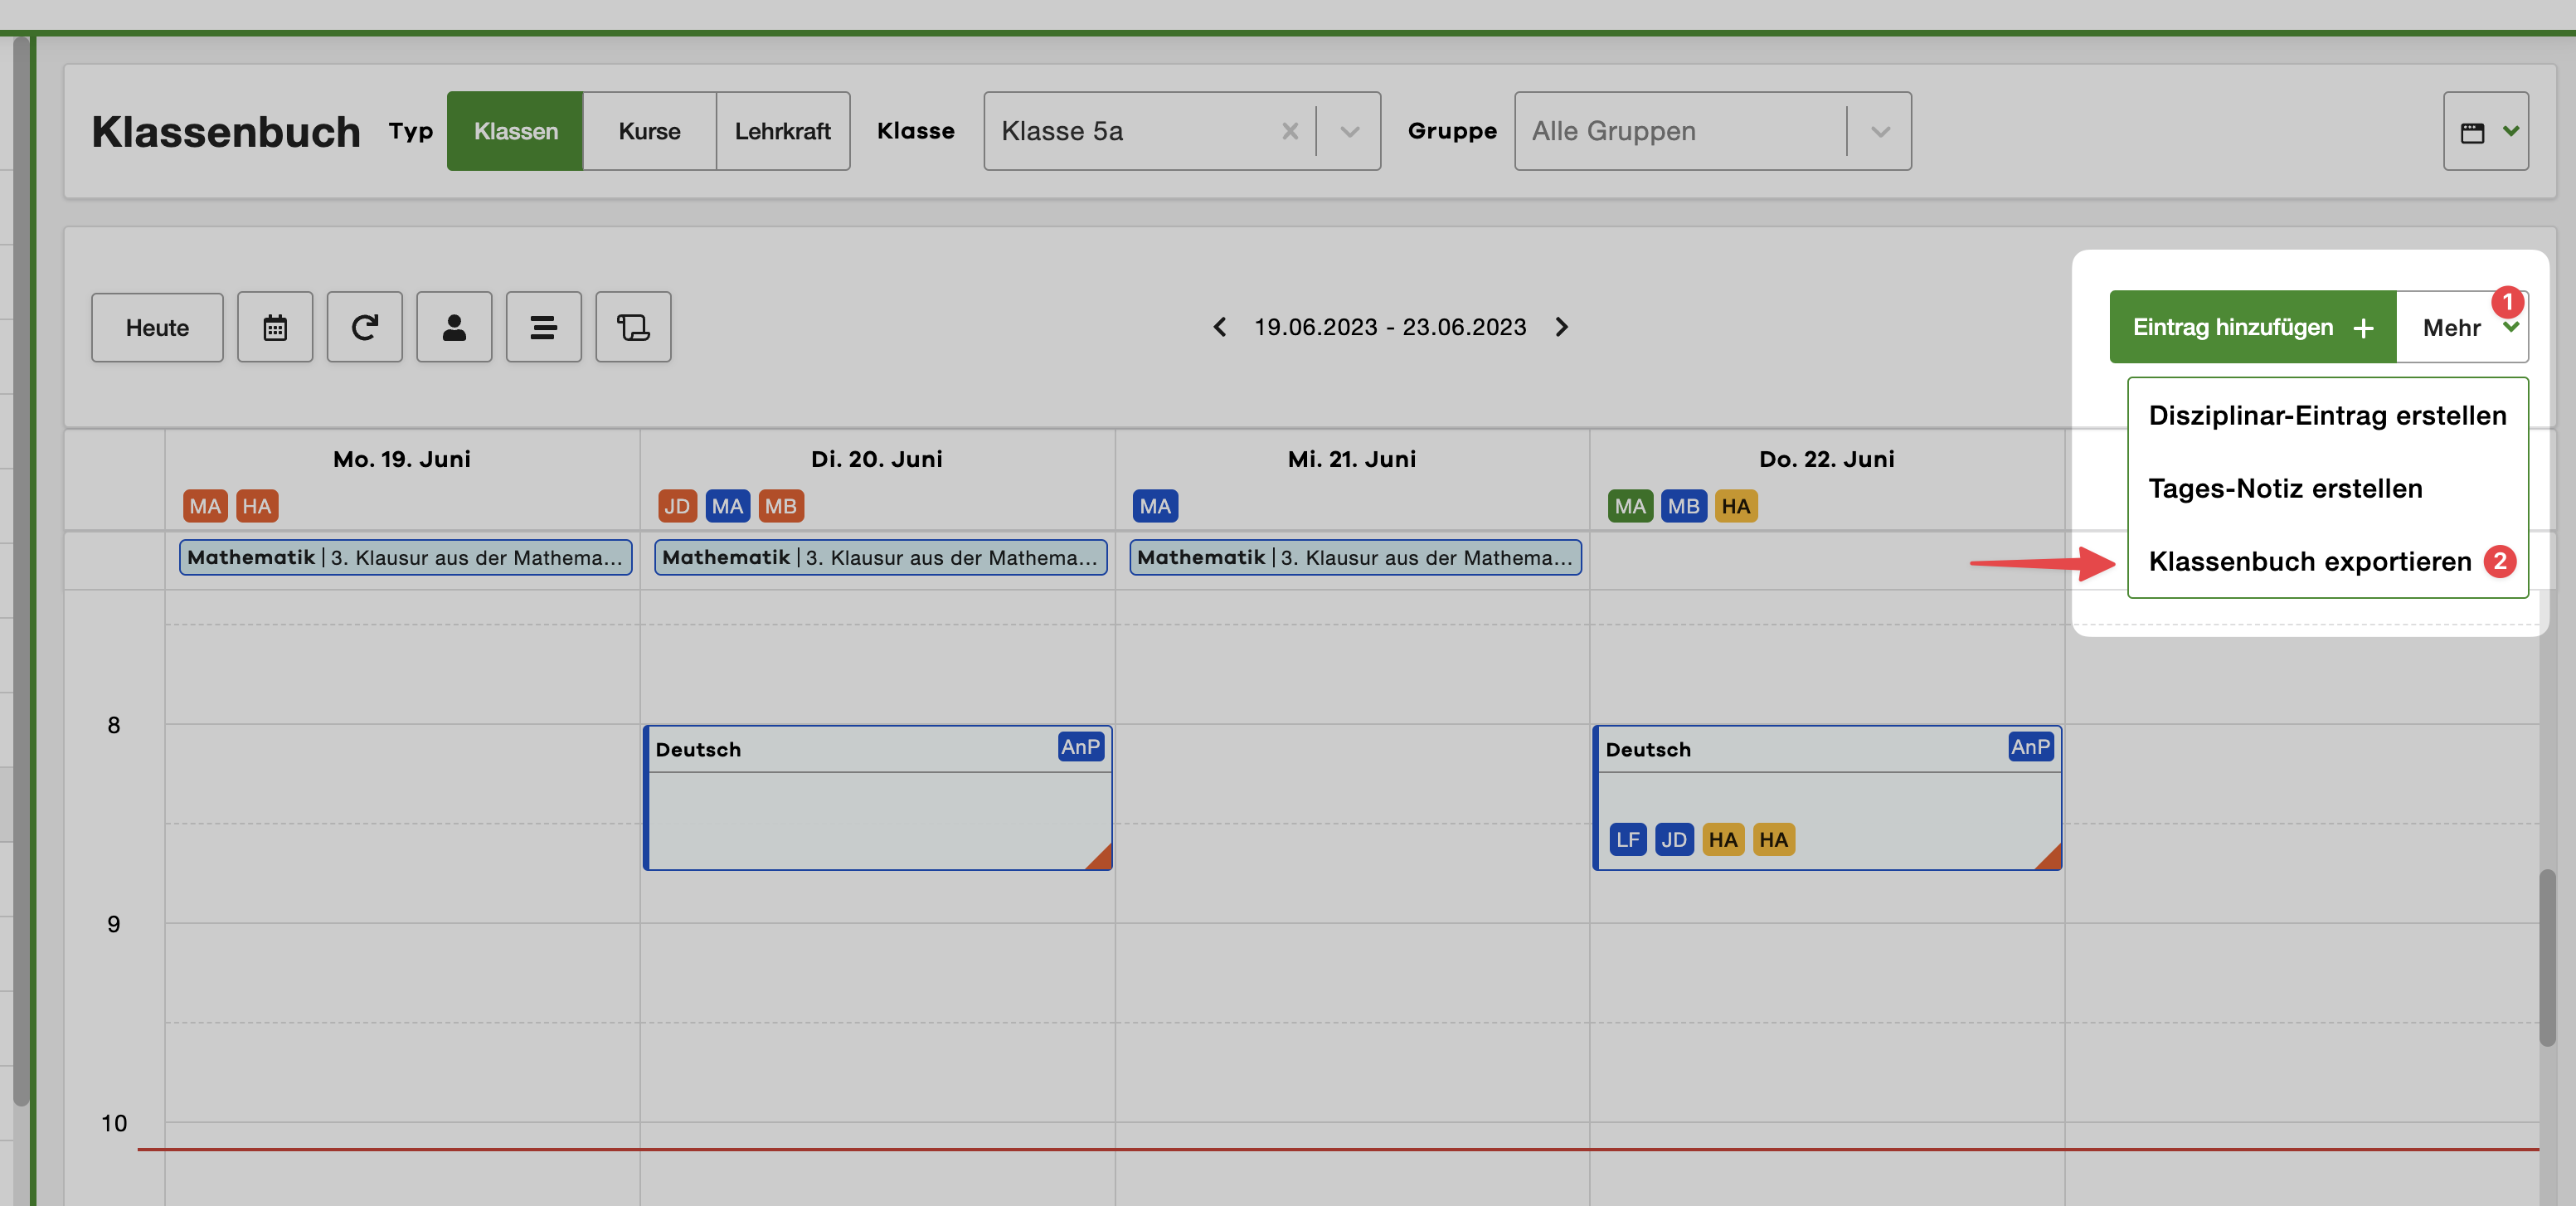Screen dimensions: 2576x1206
Task: Open the calendar layout selector at top right
Action: click(2486, 131)
